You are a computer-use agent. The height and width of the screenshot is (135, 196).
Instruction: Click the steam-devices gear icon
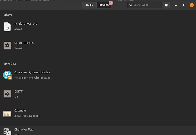pos(7,45)
